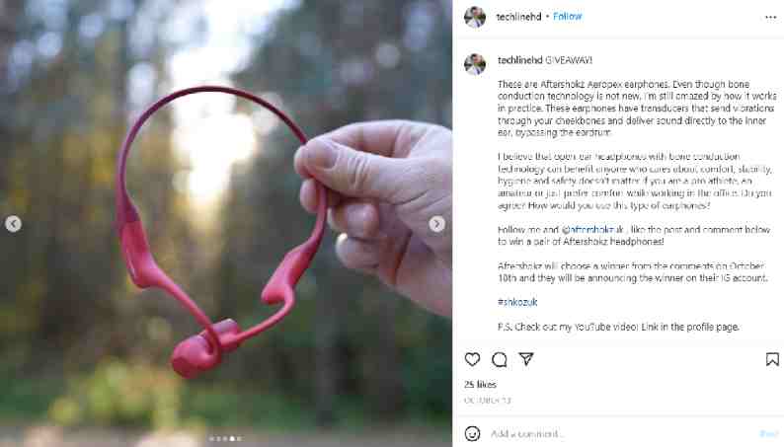Viewport: 784px width, 447px height.
Task: Open the techlinehd username in header
Action: [518, 17]
